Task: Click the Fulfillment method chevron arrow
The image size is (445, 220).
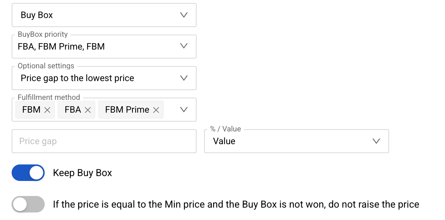Action: (x=184, y=110)
